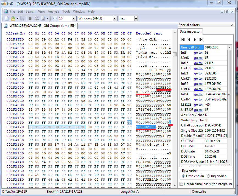Open the View menu

(x=41, y=11)
